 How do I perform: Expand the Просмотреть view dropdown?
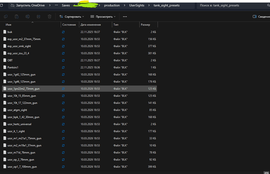click(103, 16)
